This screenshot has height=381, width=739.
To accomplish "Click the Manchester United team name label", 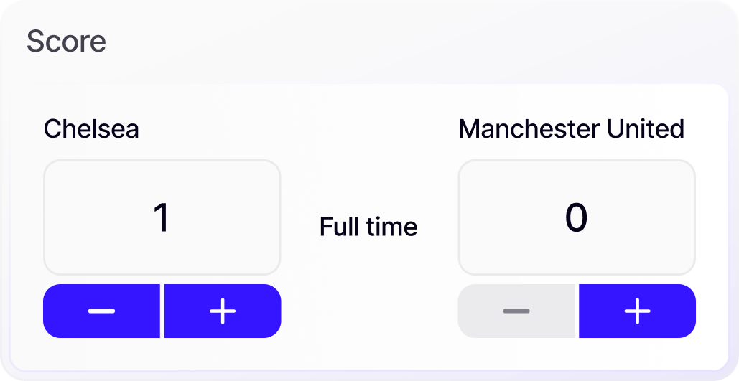I will pos(571,129).
